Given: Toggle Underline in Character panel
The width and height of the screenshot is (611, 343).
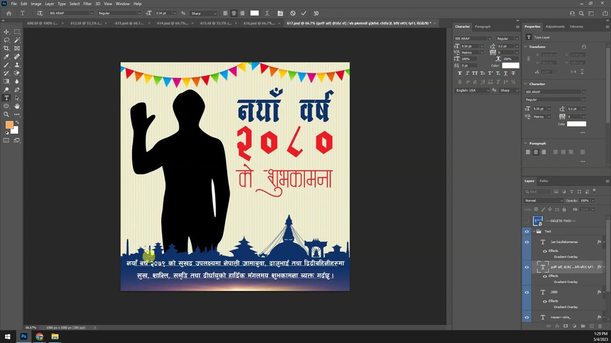Looking at the screenshot, I should point(506,73).
